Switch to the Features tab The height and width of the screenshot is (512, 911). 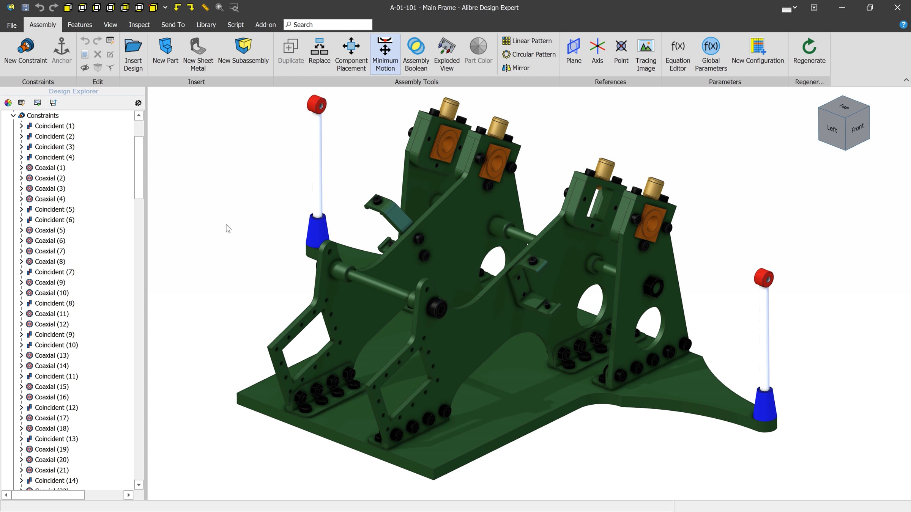coord(80,25)
